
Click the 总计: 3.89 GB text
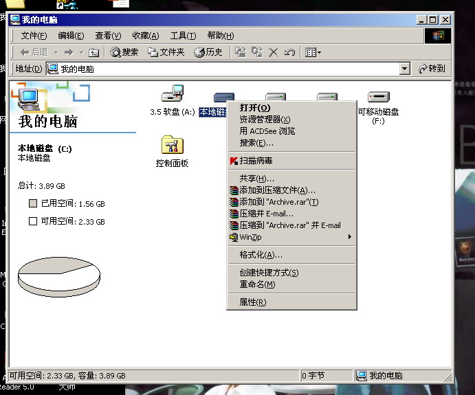coord(41,186)
